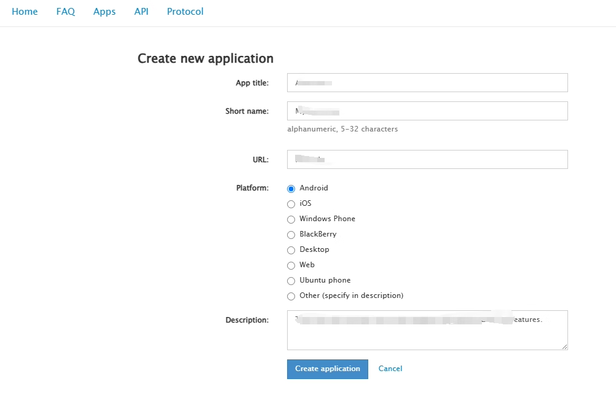Choose iOS as the platform
This screenshot has width=616, height=411.
[x=291, y=204]
